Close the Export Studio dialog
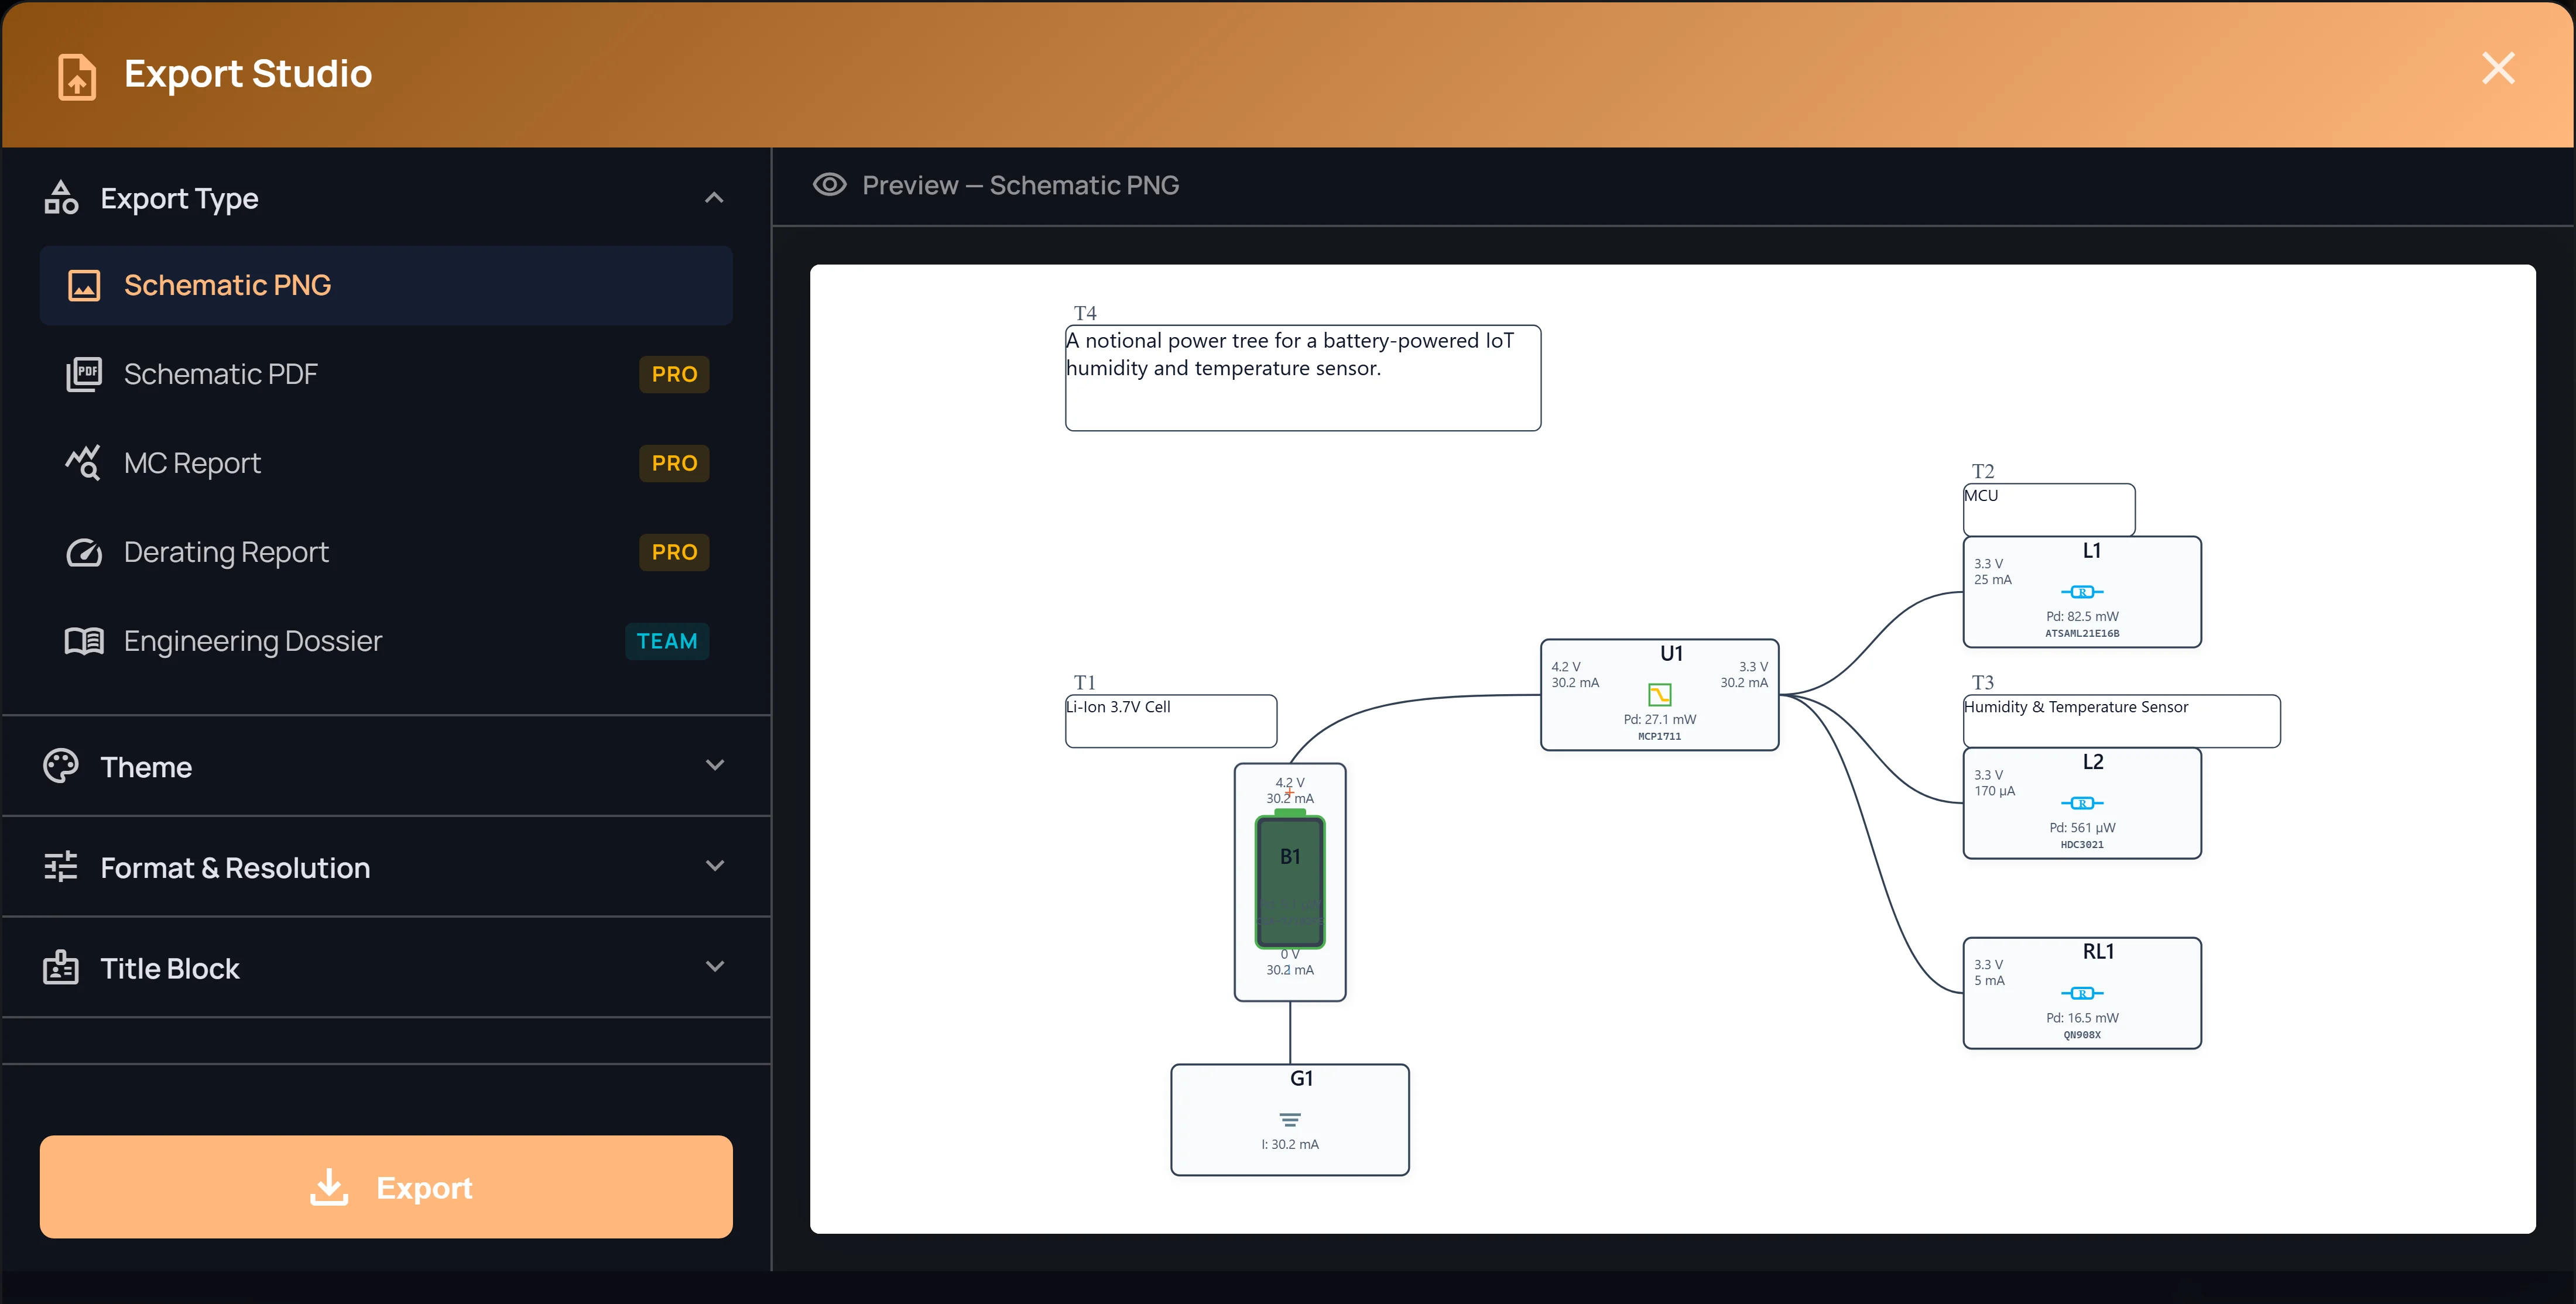 click(2498, 69)
